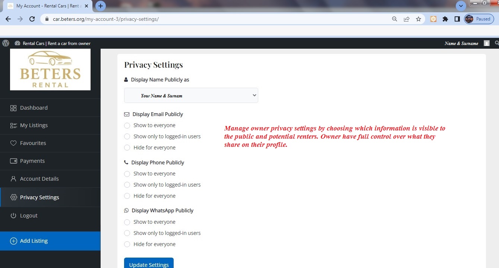This screenshot has height=268, width=499.
Task: Open Dashboard in the sidebar
Action: 50,108
